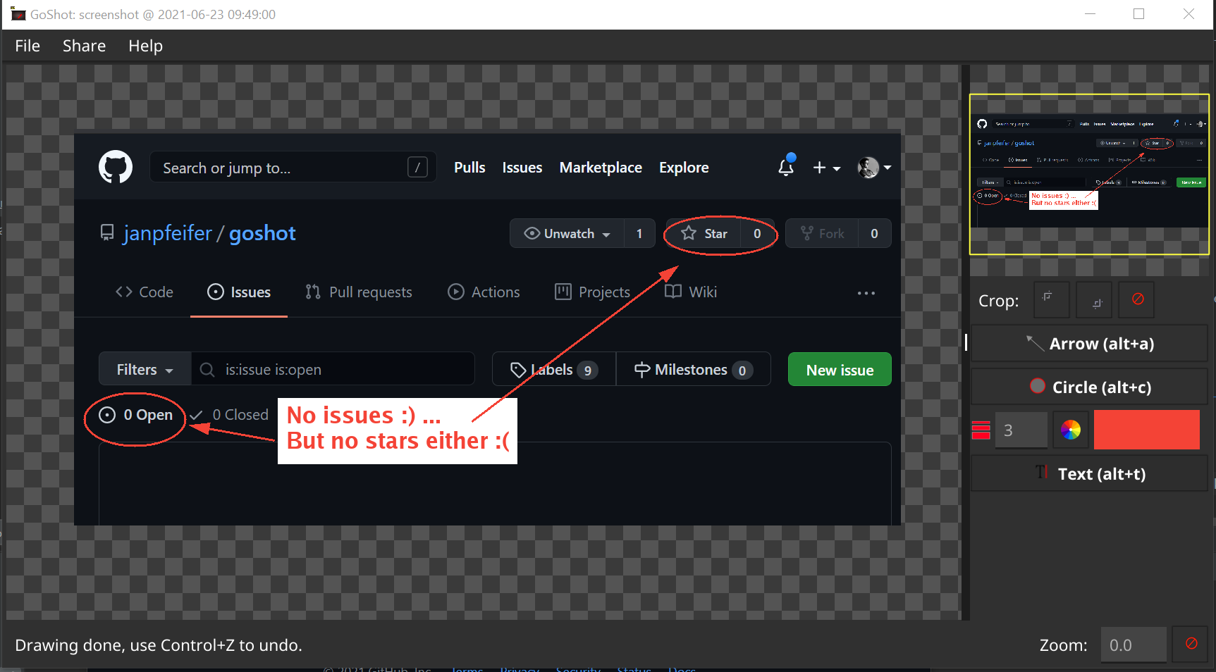
Task: Set crop bottom-right corner
Action: pos(1094,299)
